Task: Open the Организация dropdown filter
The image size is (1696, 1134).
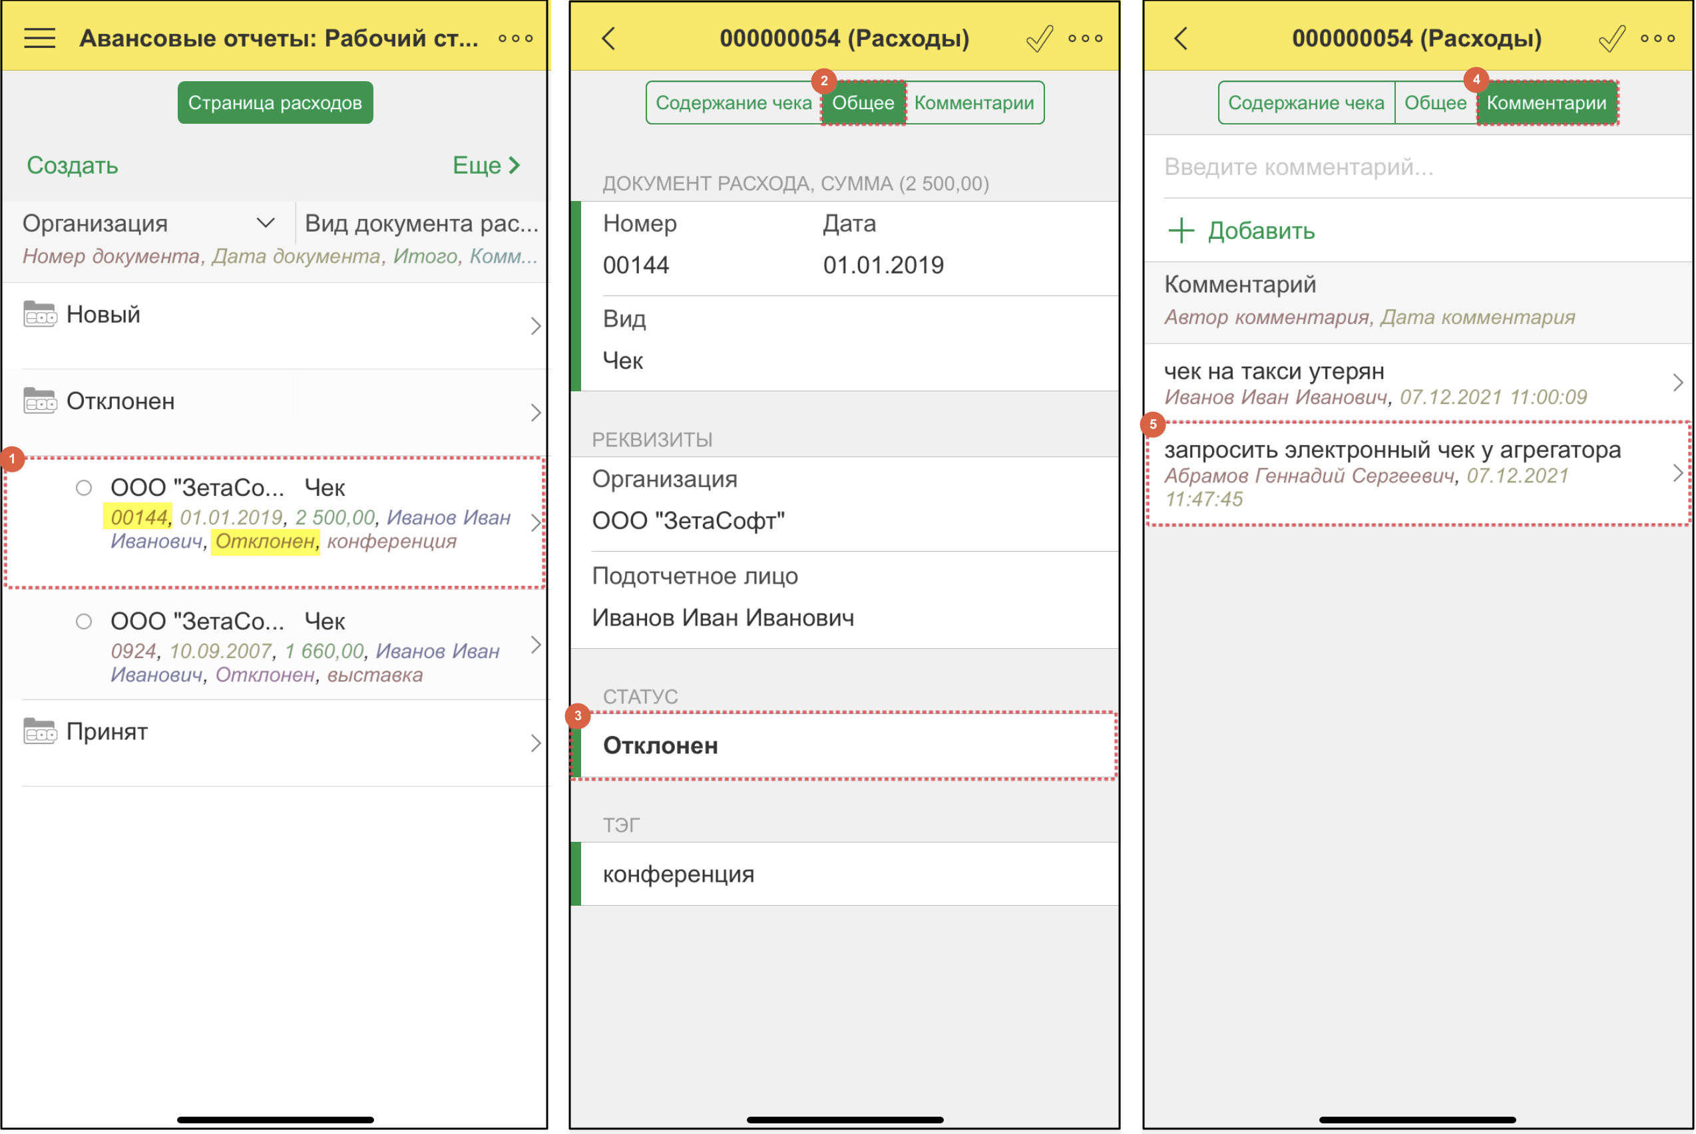Action: (x=266, y=223)
